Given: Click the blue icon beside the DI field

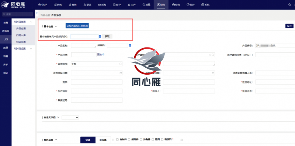Looking at the screenshot, I should coord(100,36).
